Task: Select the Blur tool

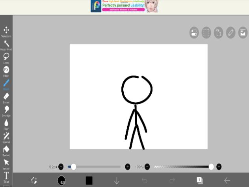Action: click(6, 125)
